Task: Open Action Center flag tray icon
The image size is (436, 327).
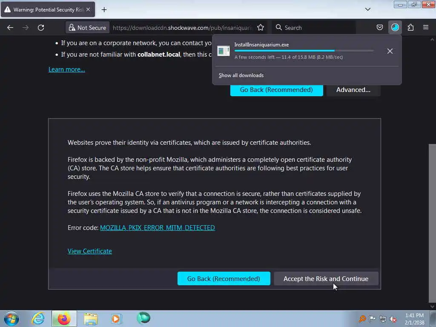Action: point(372,319)
